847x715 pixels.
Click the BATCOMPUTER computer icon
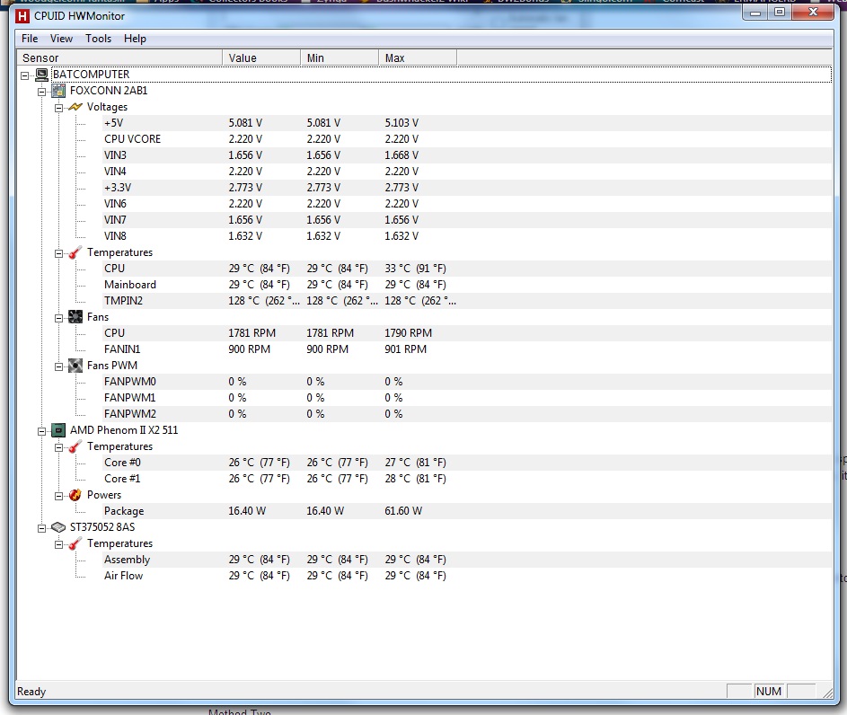41,75
